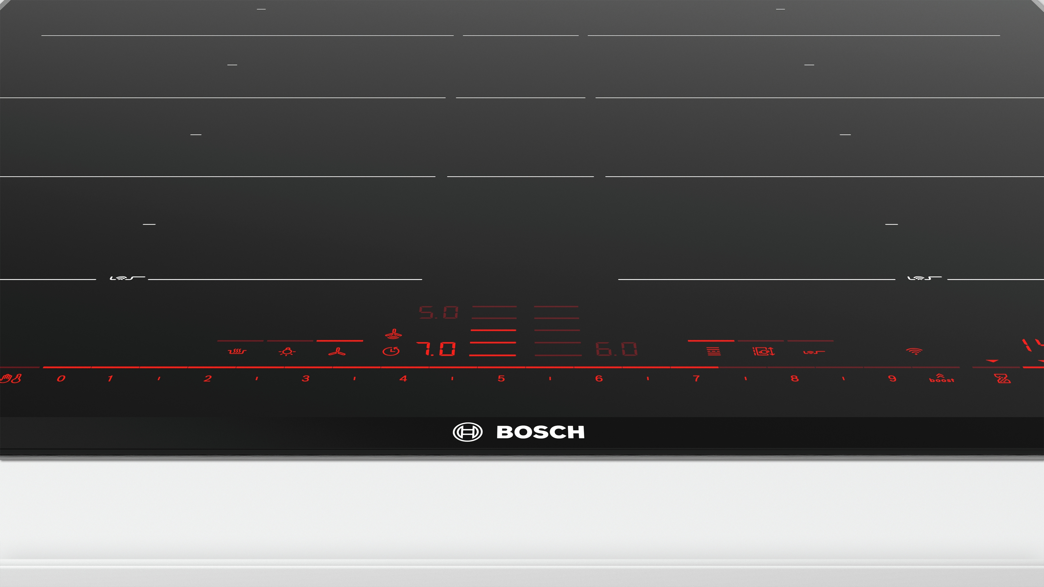Click the BOSCH logo
Image resolution: width=1044 pixels, height=587 pixels.
click(x=519, y=432)
